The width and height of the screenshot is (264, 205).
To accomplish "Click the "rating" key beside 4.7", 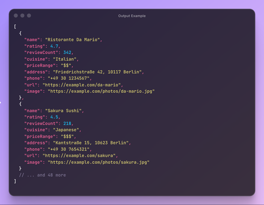I will coord(35,46).
